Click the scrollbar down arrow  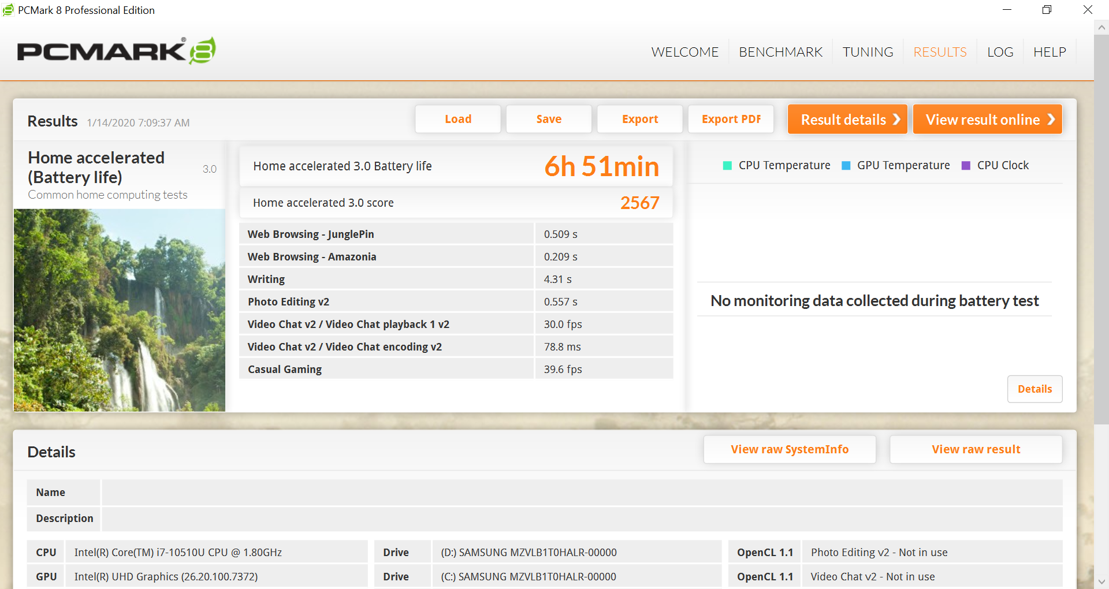click(1101, 581)
